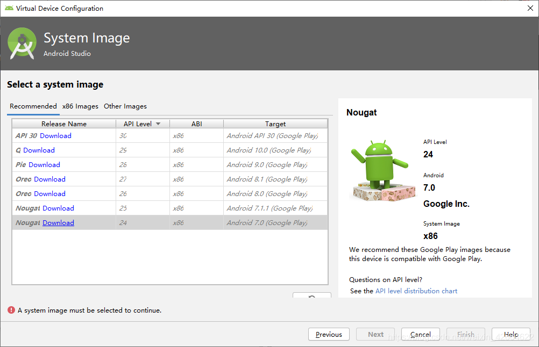Click the Android icon in title bar
Image resolution: width=539 pixels, height=347 pixels.
pyautogui.click(x=9, y=8)
